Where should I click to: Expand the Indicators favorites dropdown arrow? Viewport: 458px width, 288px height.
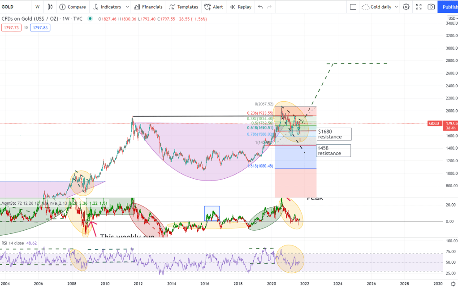click(128, 7)
